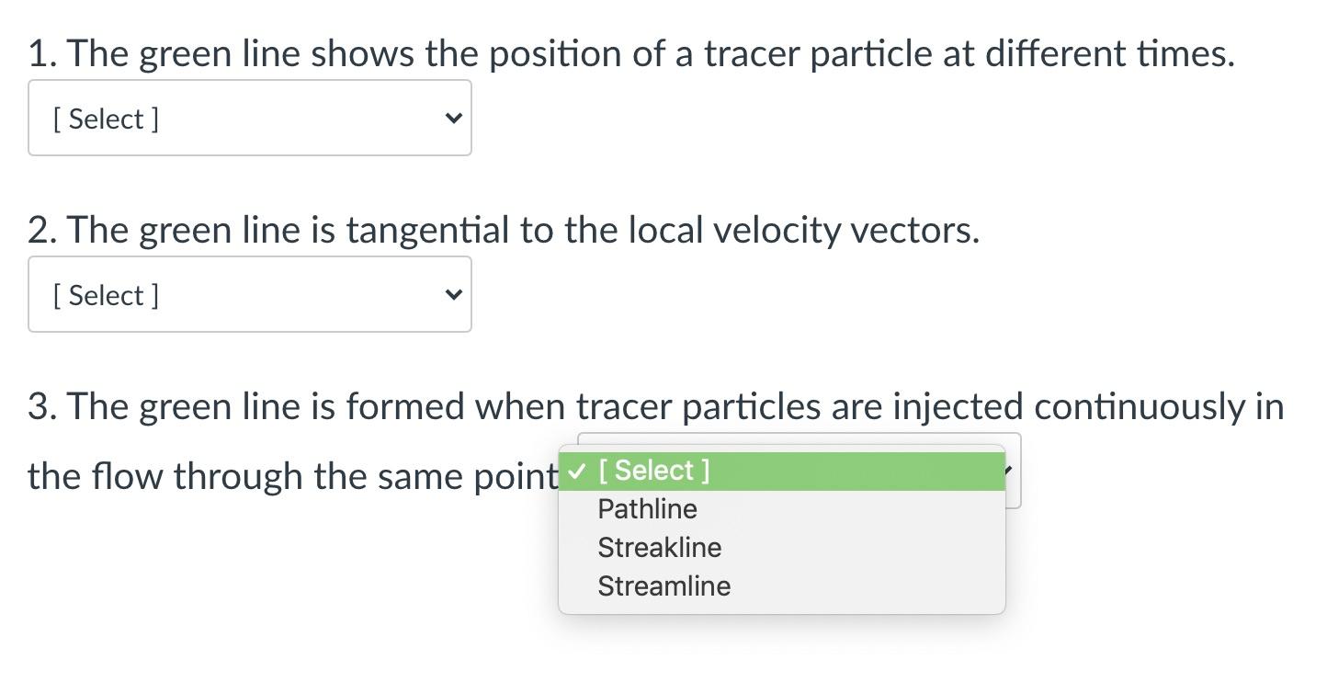Click the checkmark next to [ Select ]
The height and width of the screenshot is (682, 1327).
[578, 470]
